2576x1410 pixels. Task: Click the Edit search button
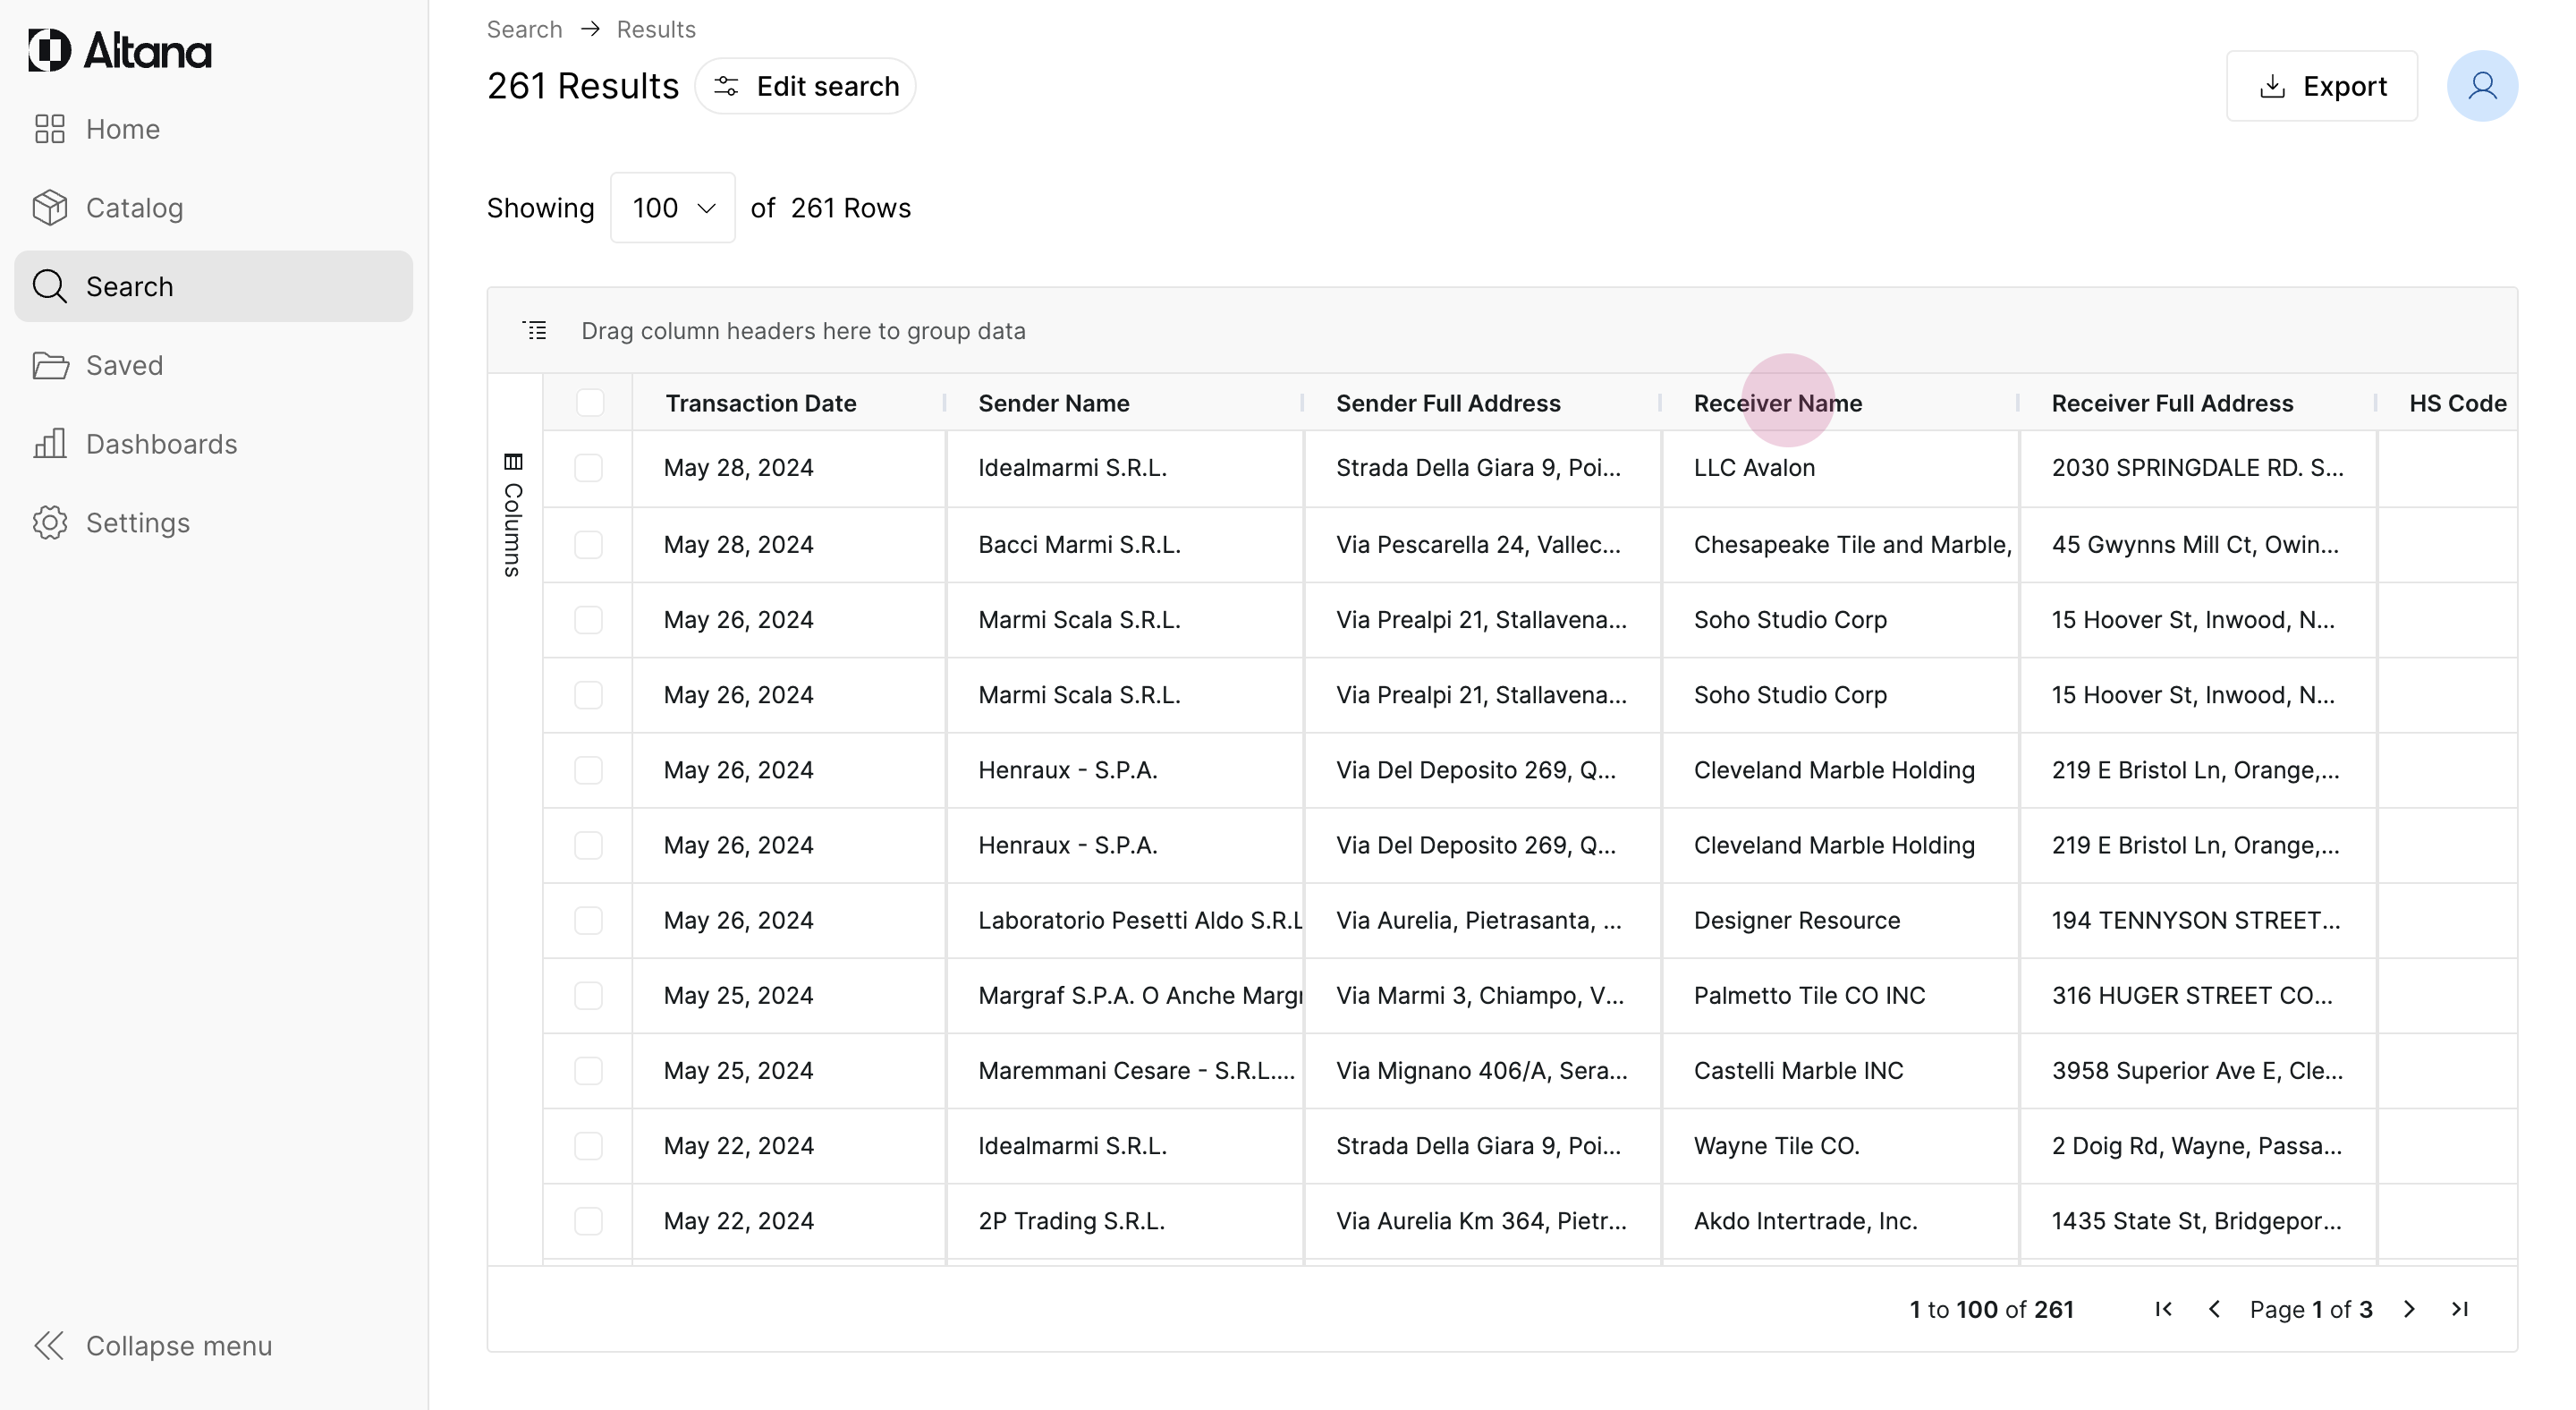(806, 86)
